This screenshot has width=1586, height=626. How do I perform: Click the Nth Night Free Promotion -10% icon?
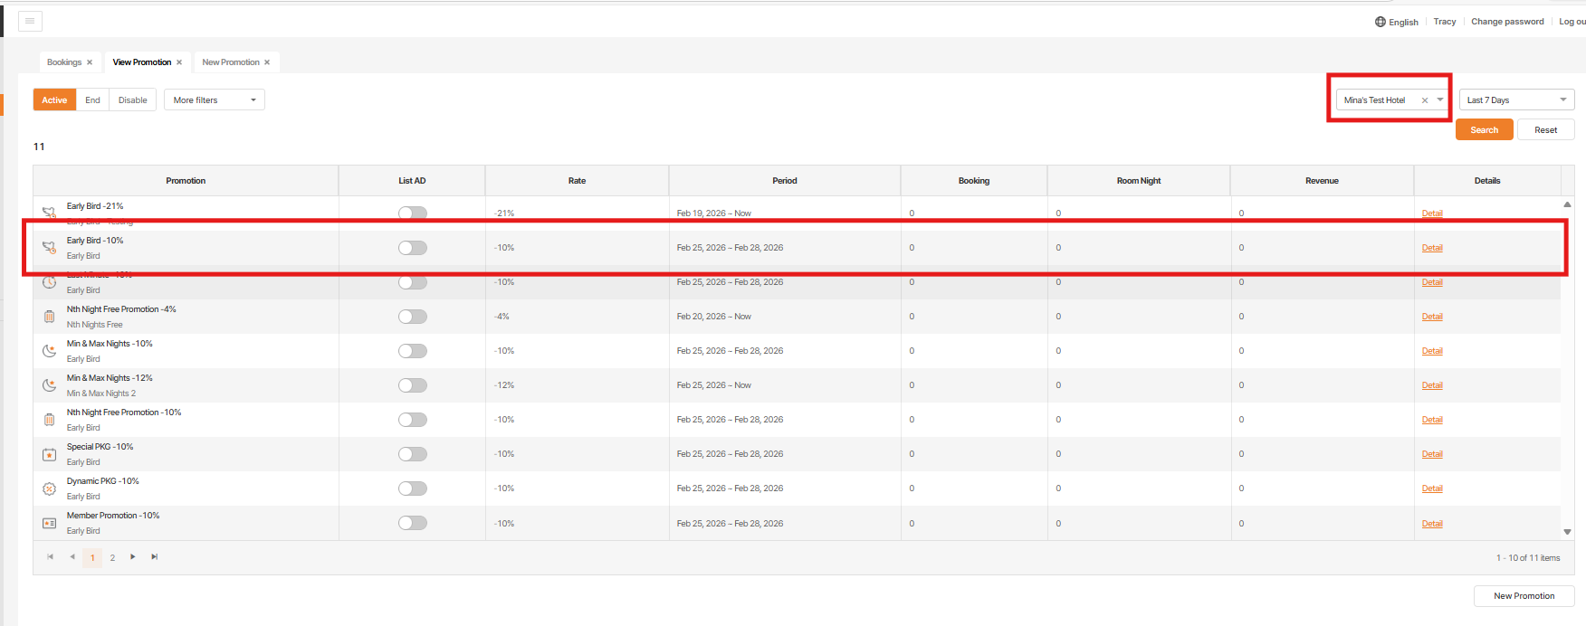49,420
